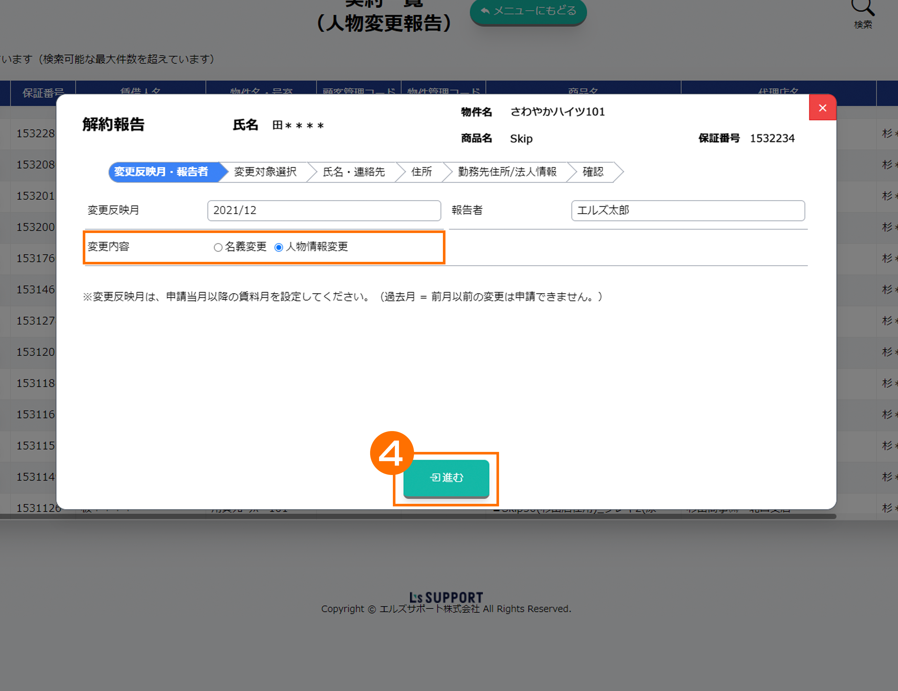Select 人物情報変更 radio option
898x691 pixels.
point(278,247)
